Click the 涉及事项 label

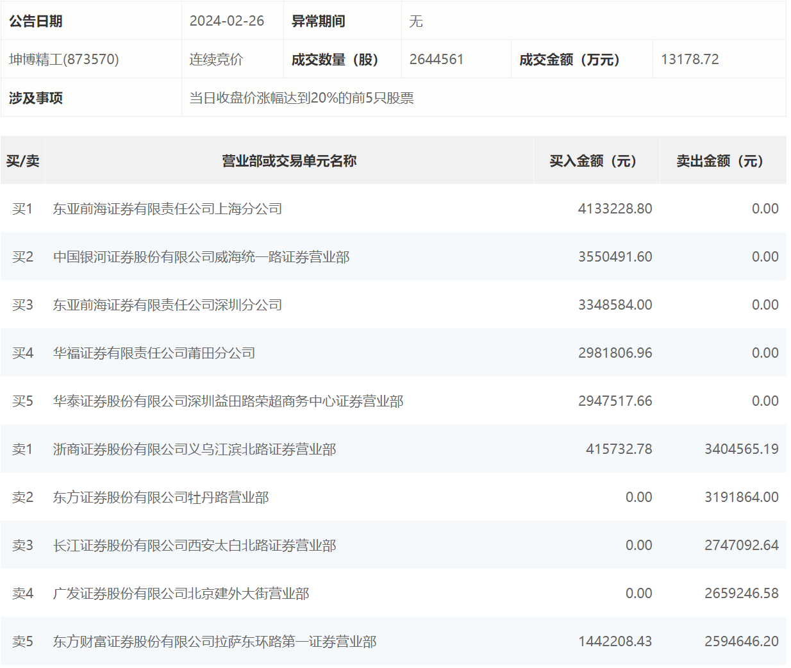click(36, 98)
